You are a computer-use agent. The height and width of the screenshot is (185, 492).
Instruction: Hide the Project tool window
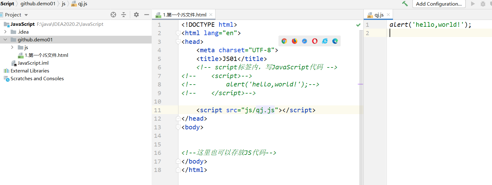coord(147,15)
